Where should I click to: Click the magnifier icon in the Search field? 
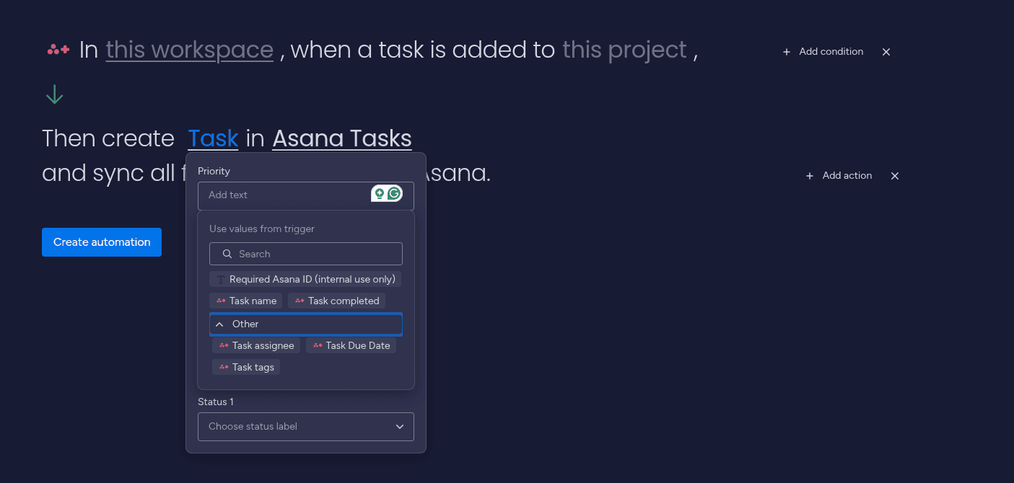pos(227,254)
